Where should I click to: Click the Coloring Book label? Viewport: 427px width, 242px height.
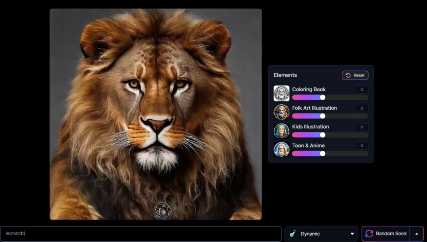(x=309, y=89)
